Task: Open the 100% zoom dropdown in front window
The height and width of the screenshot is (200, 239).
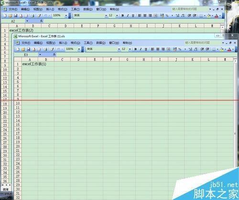Action: (x=79, y=49)
